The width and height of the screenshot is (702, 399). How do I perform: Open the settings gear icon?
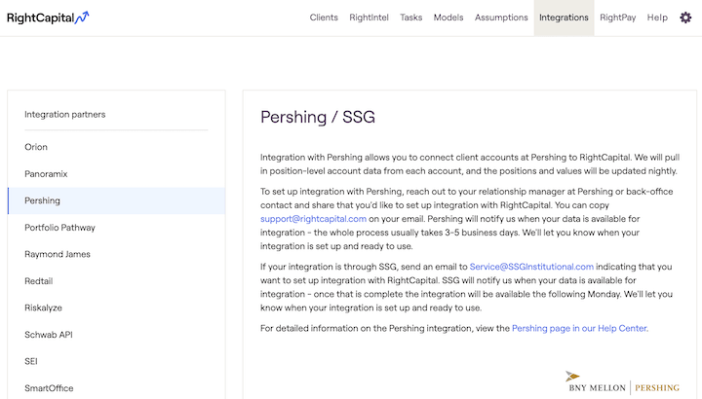click(685, 18)
